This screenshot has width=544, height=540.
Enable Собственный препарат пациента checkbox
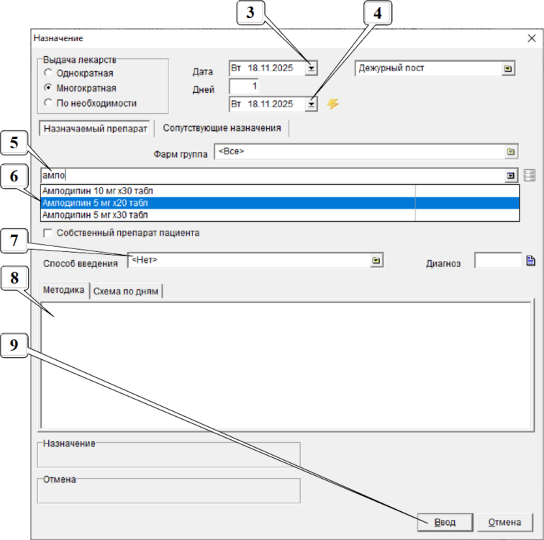click(x=48, y=233)
